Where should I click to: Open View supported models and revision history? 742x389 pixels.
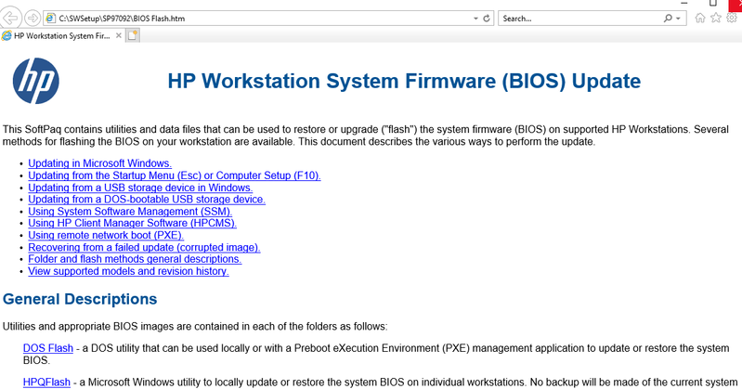click(128, 271)
